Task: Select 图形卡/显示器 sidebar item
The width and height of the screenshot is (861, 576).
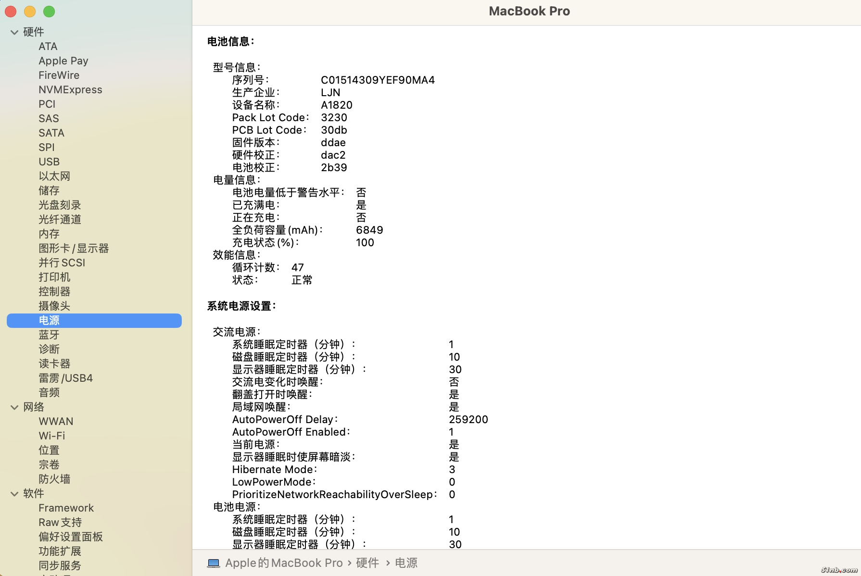Action: pyautogui.click(x=74, y=248)
